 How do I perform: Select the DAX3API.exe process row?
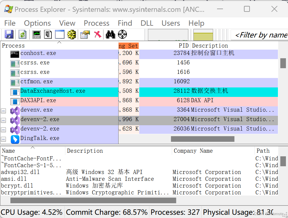click(x=139, y=102)
